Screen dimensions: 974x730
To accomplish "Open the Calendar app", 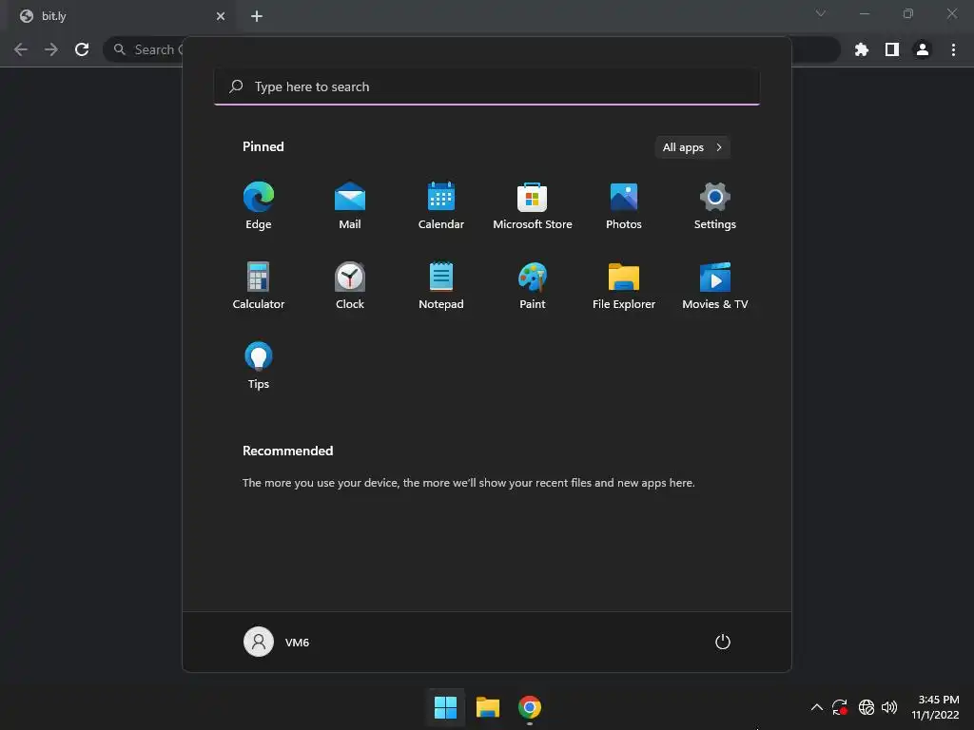I will [441, 205].
